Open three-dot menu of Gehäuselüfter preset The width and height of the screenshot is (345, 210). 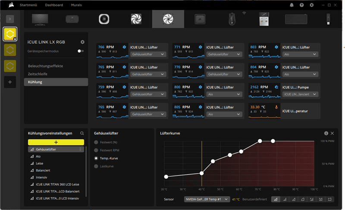pos(80,149)
